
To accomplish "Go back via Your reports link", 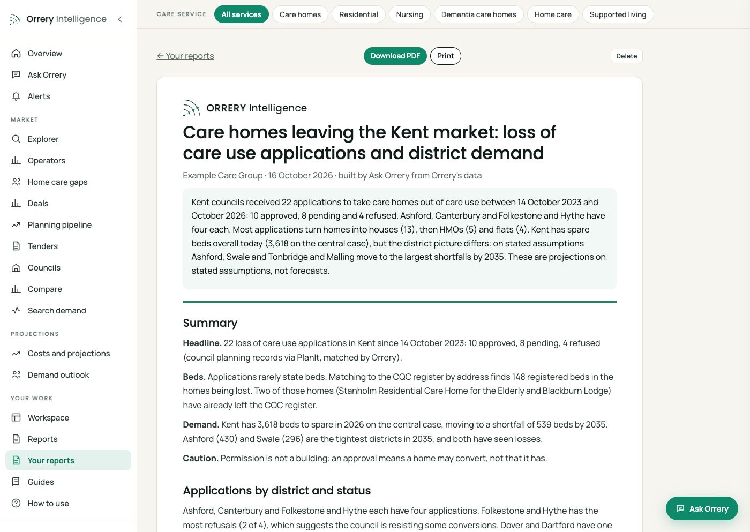I will 185,56.
